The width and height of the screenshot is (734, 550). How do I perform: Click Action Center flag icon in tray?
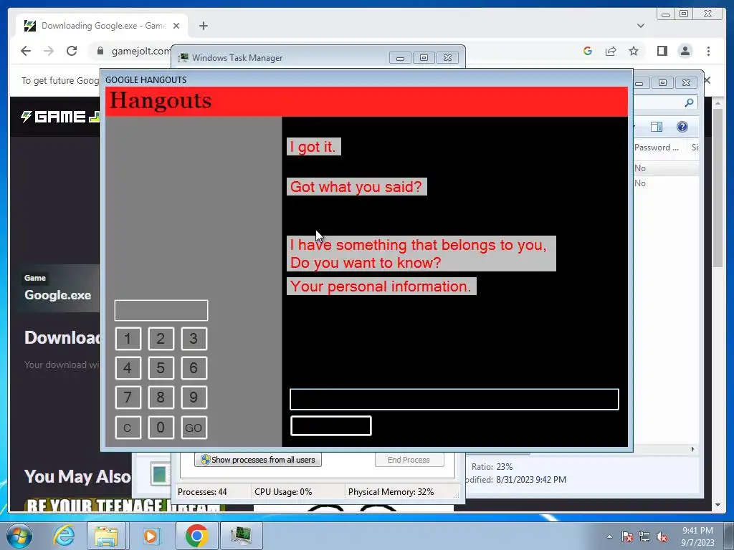pyautogui.click(x=627, y=536)
